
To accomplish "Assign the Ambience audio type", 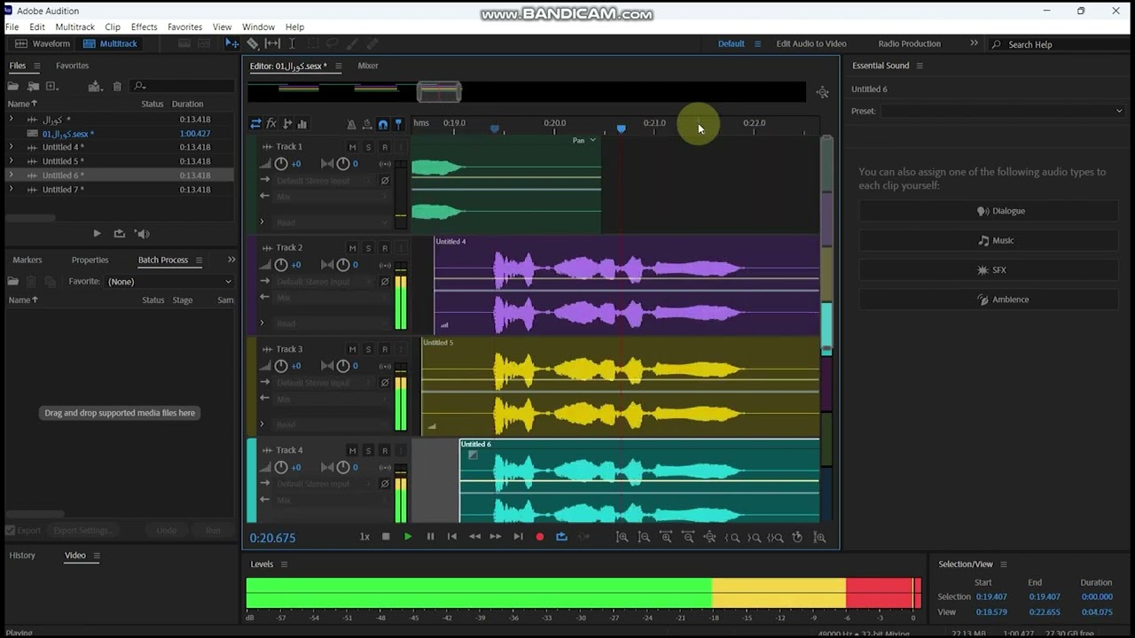I will (x=989, y=300).
